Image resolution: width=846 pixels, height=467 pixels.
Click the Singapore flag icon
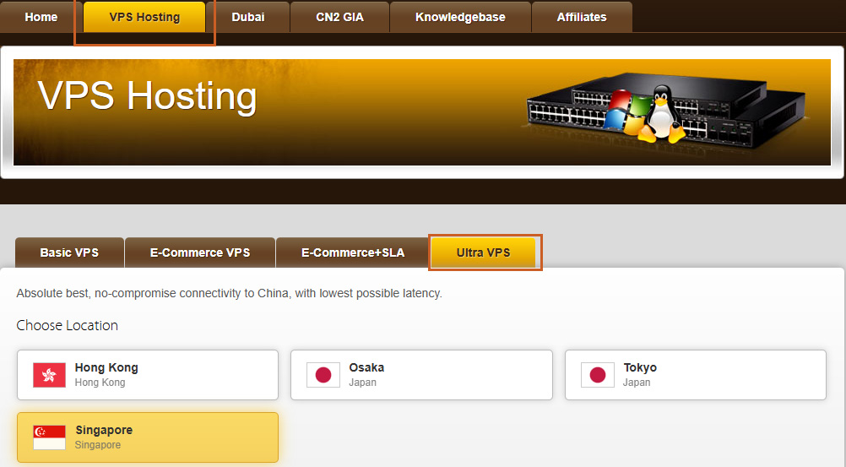[49, 437]
